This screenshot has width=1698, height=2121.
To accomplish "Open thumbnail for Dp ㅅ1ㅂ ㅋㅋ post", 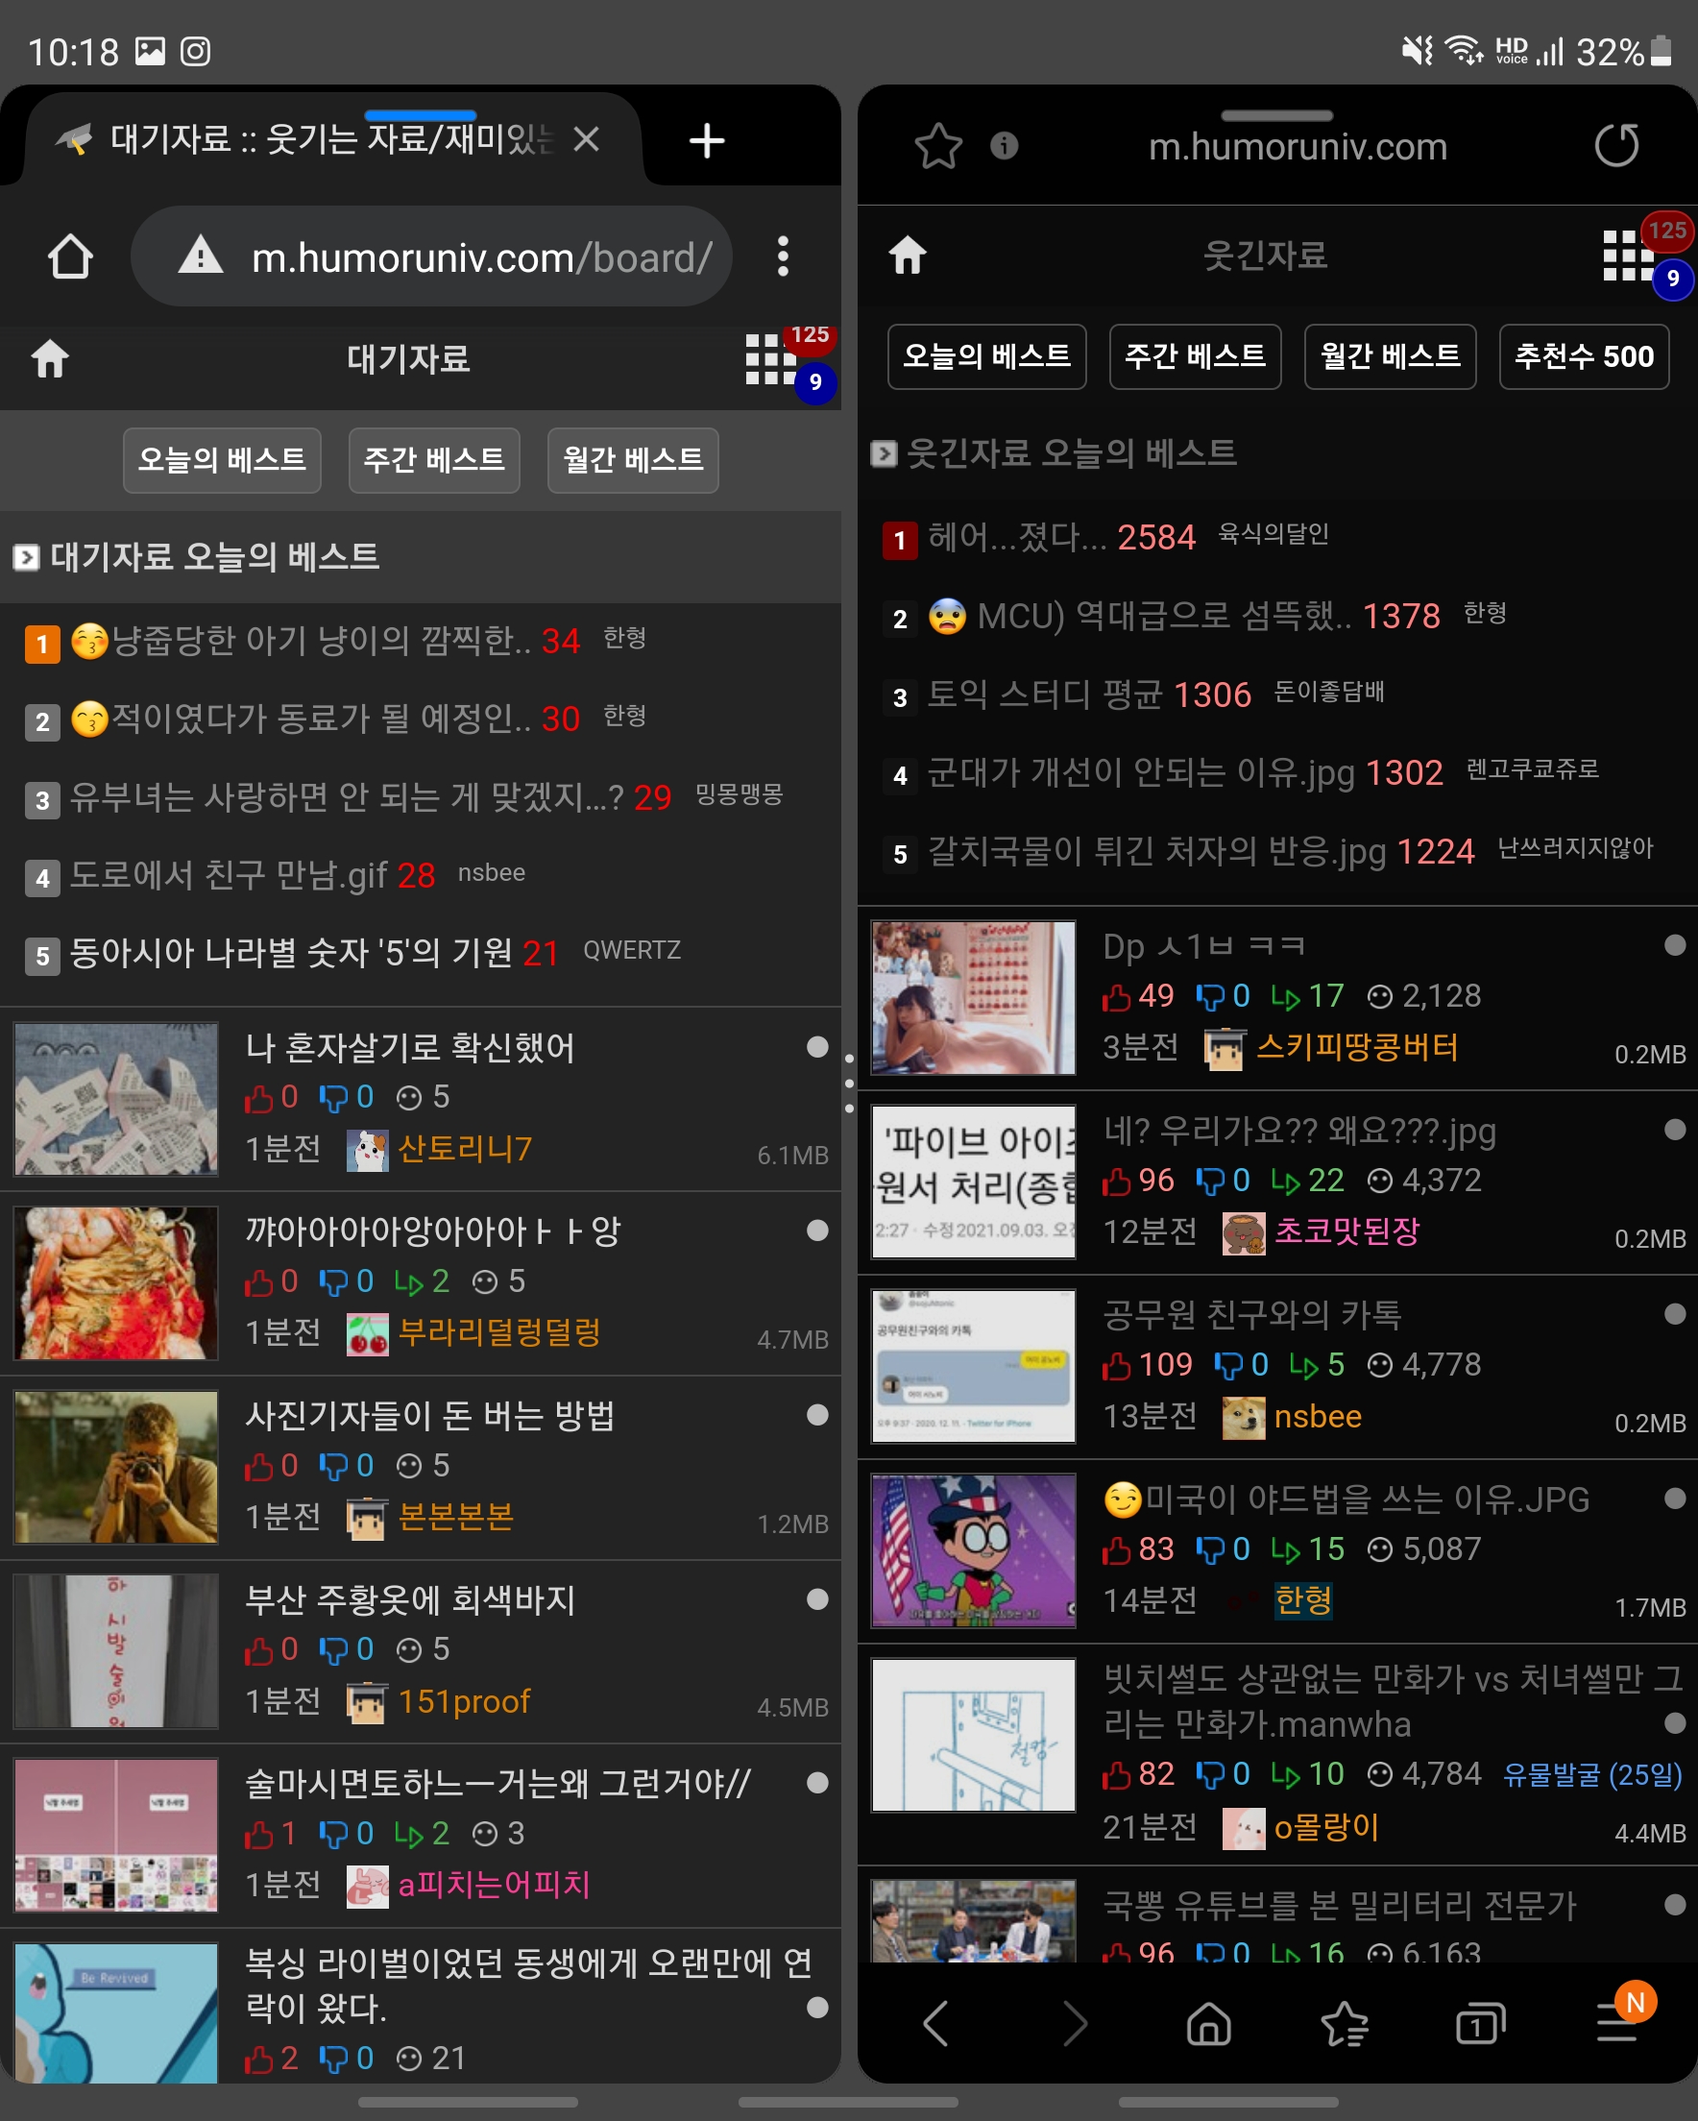I will 973,997.
